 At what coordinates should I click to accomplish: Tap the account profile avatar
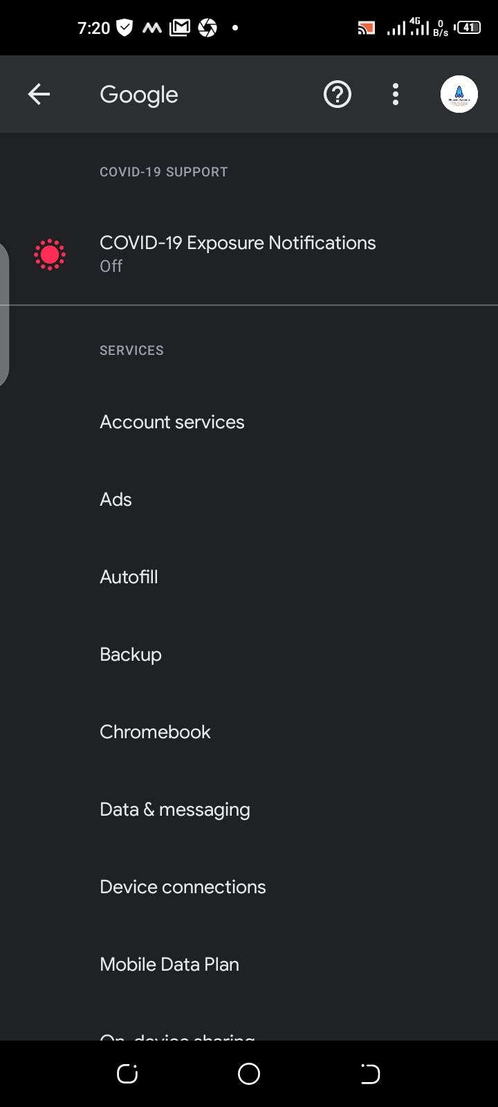[459, 94]
